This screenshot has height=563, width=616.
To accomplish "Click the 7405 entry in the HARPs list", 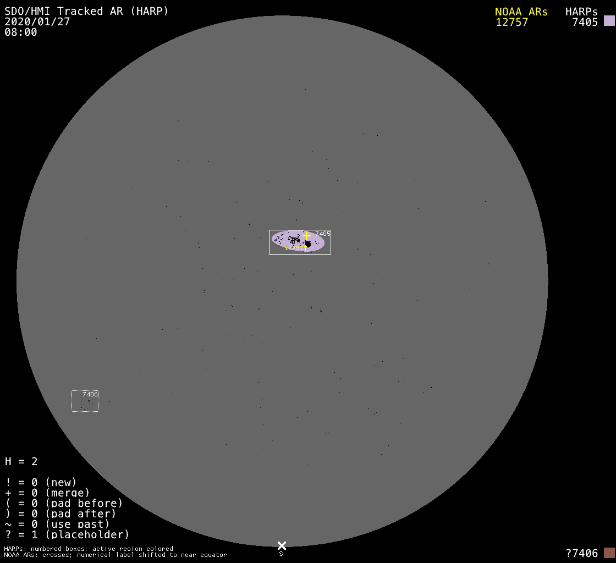I will pyautogui.click(x=585, y=22).
